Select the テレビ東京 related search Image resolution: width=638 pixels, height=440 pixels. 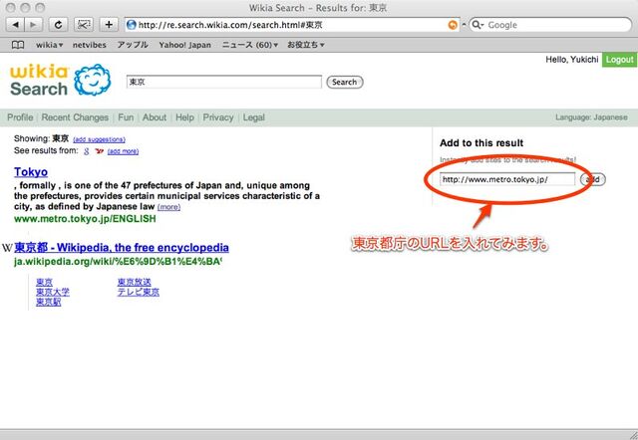pos(139,292)
